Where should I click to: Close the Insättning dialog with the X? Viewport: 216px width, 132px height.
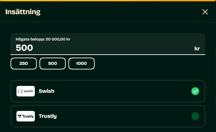pos(205,12)
